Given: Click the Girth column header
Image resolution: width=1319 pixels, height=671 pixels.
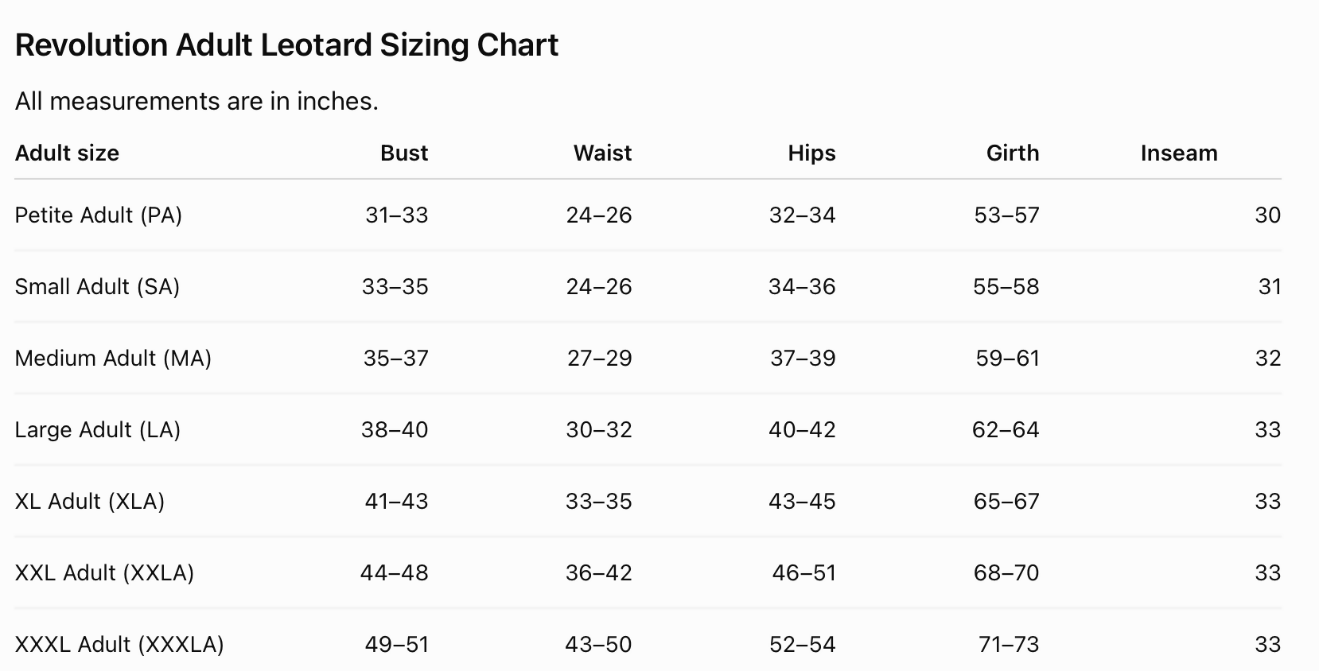Looking at the screenshot, I should tap(1013, 153).
